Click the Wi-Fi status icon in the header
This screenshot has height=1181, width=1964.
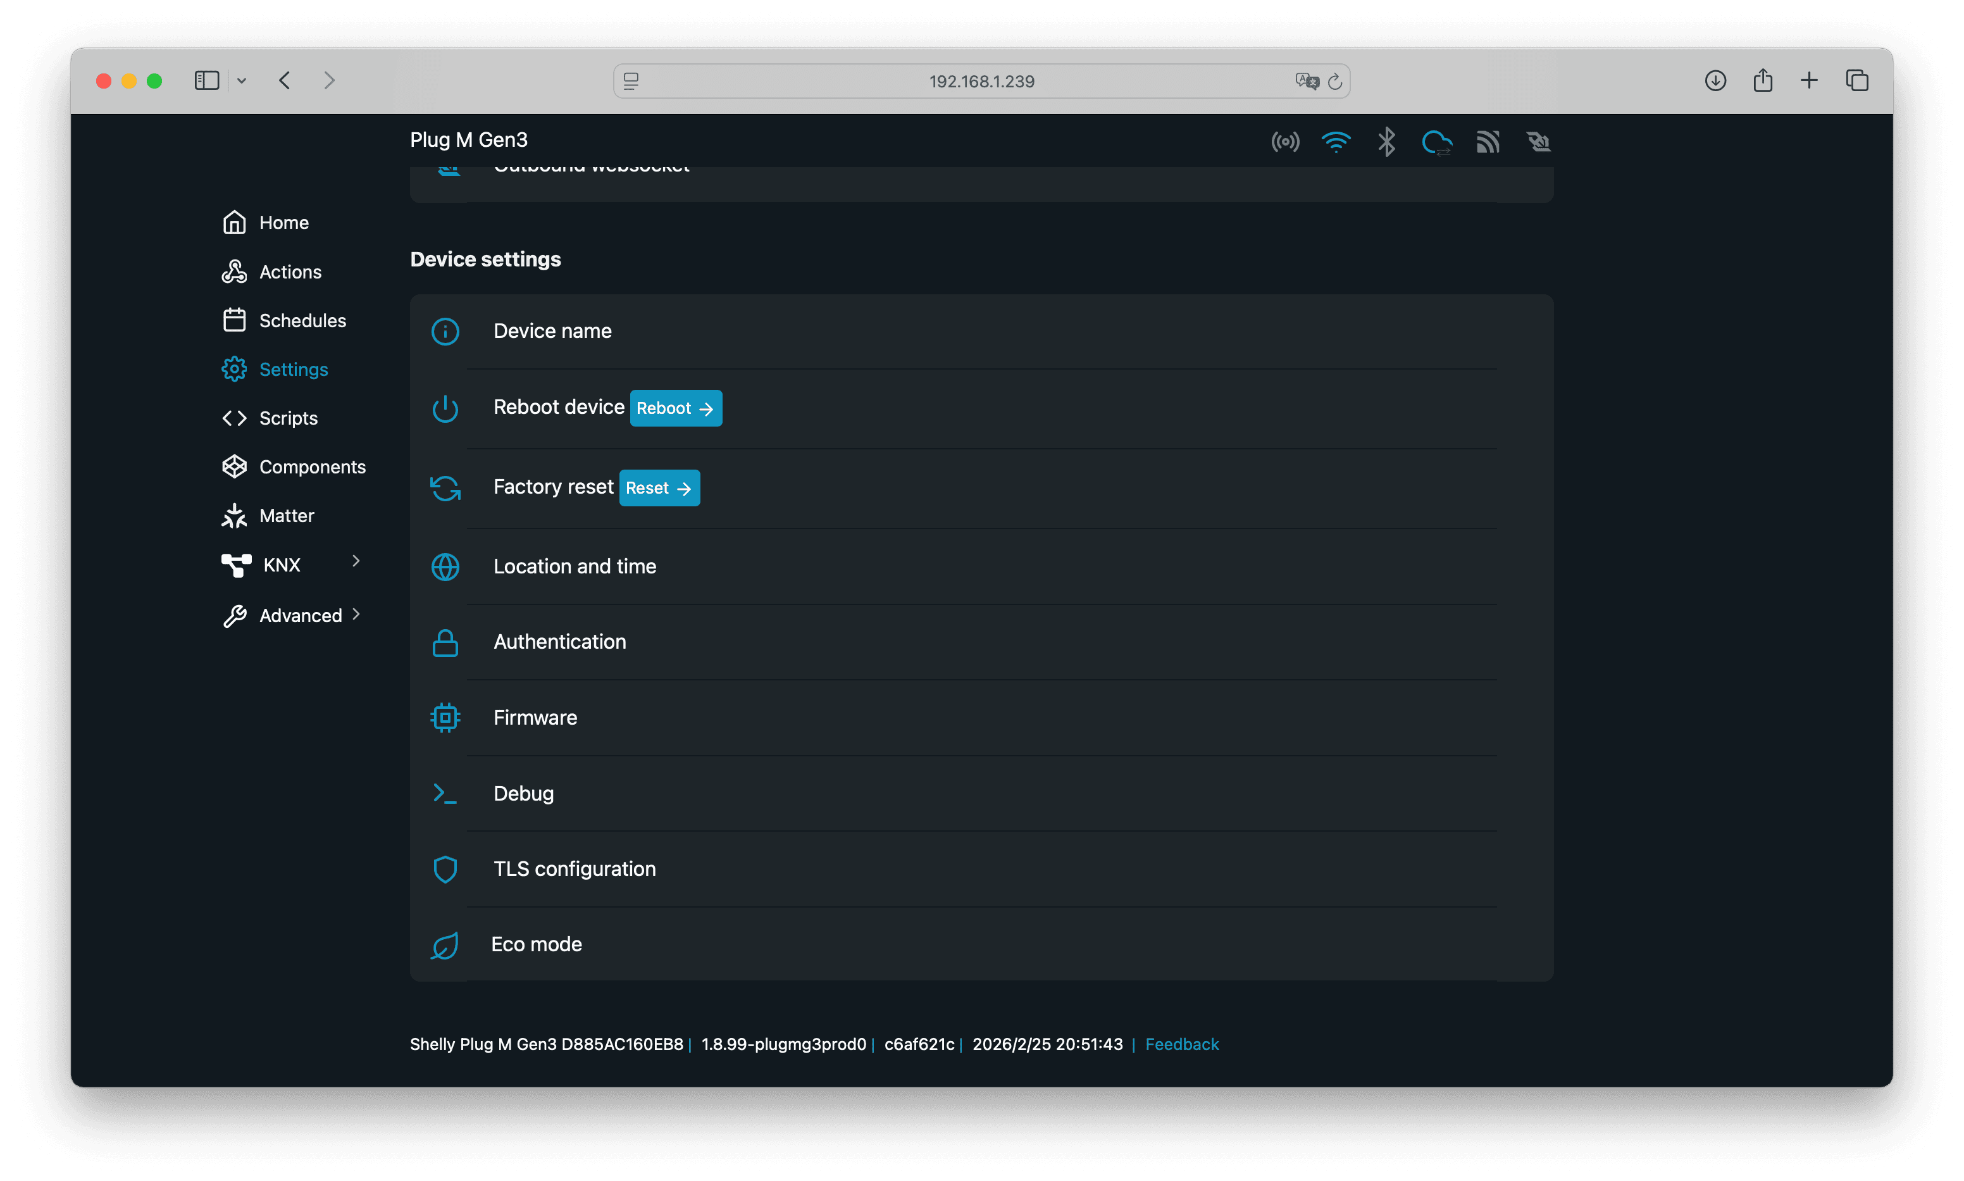1336,142
